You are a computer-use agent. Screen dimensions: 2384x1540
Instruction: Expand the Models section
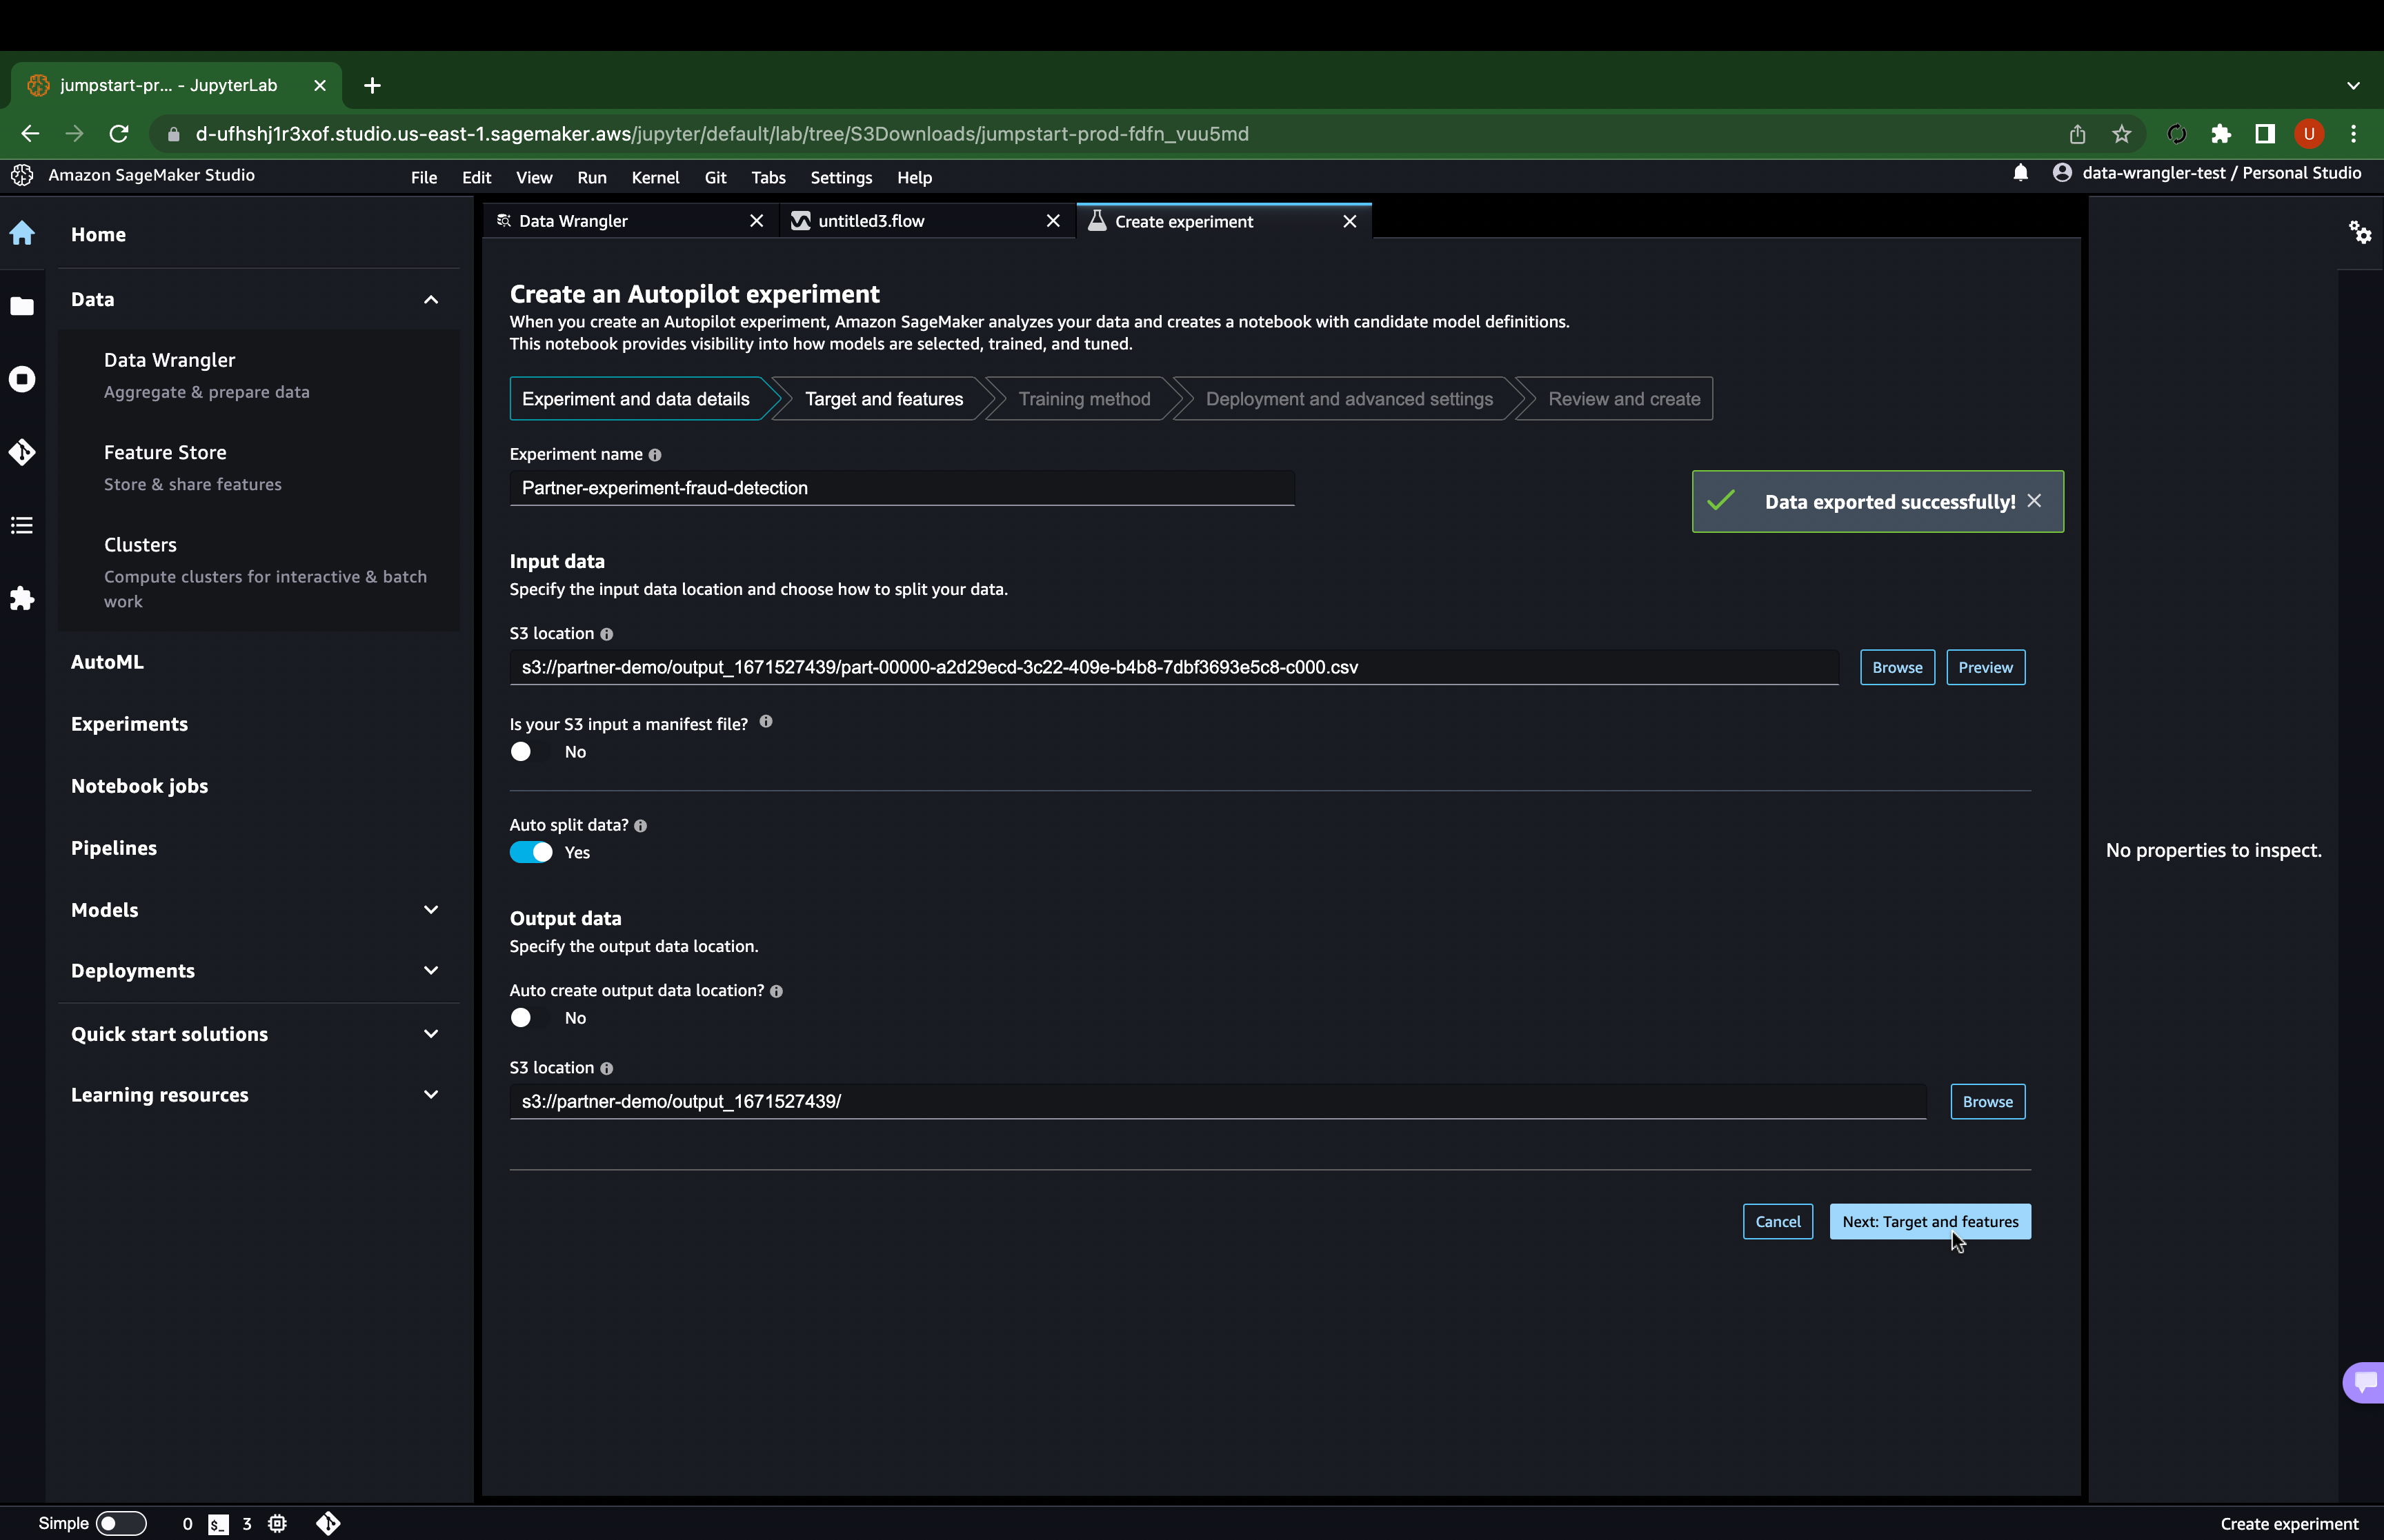(430, 909)
